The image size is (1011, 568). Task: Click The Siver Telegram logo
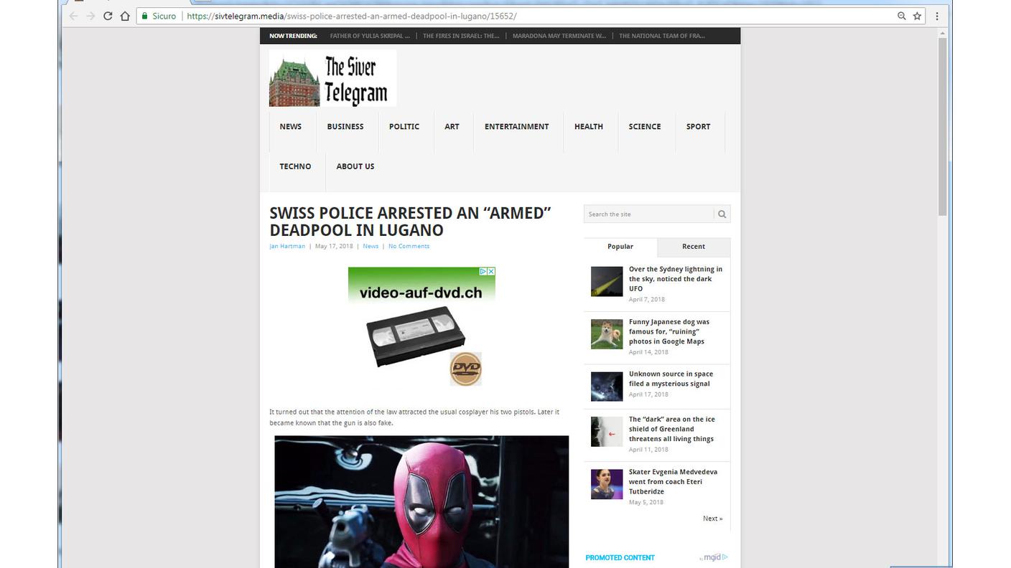tap(332, 78)
